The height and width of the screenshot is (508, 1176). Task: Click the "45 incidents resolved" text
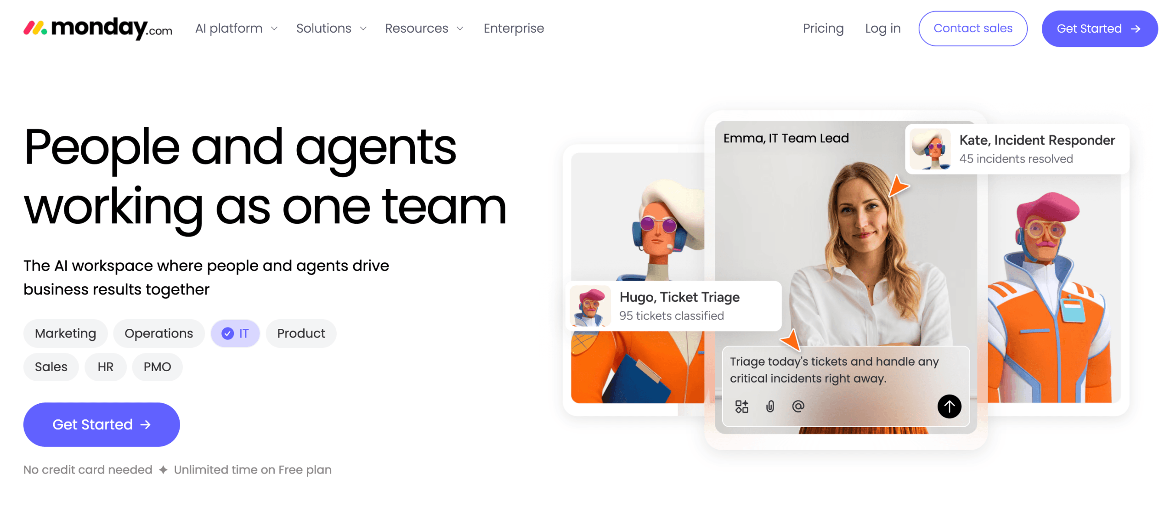(x=1016, y=158)
